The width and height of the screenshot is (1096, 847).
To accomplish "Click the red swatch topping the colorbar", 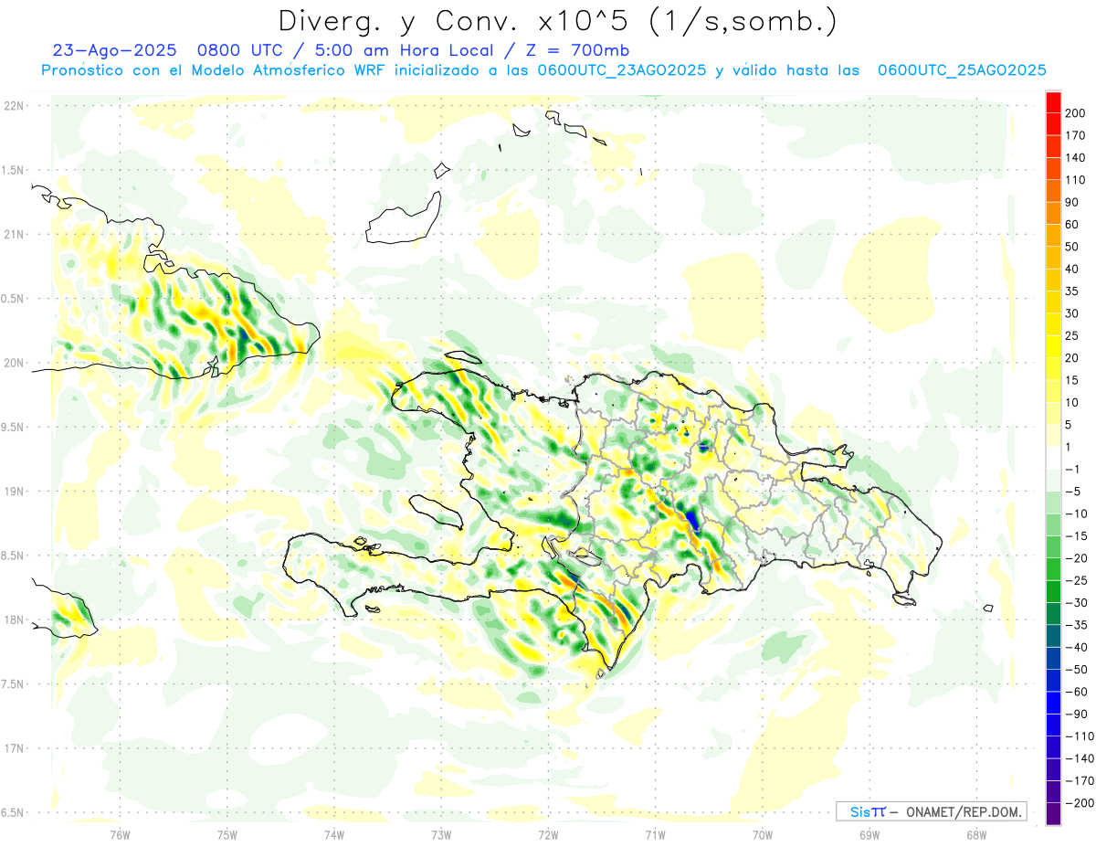I will pos(1053,102).
